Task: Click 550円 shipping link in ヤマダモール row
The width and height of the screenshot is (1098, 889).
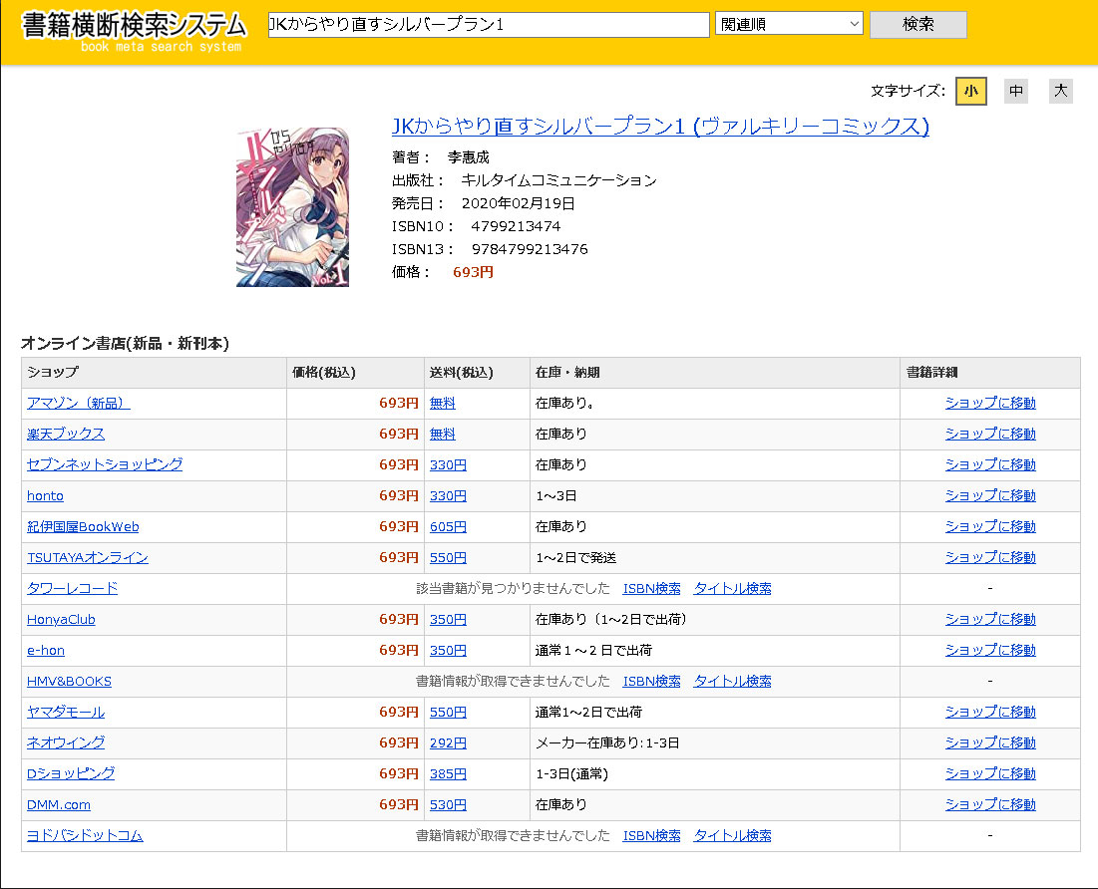Action: [x=448, y=712]
